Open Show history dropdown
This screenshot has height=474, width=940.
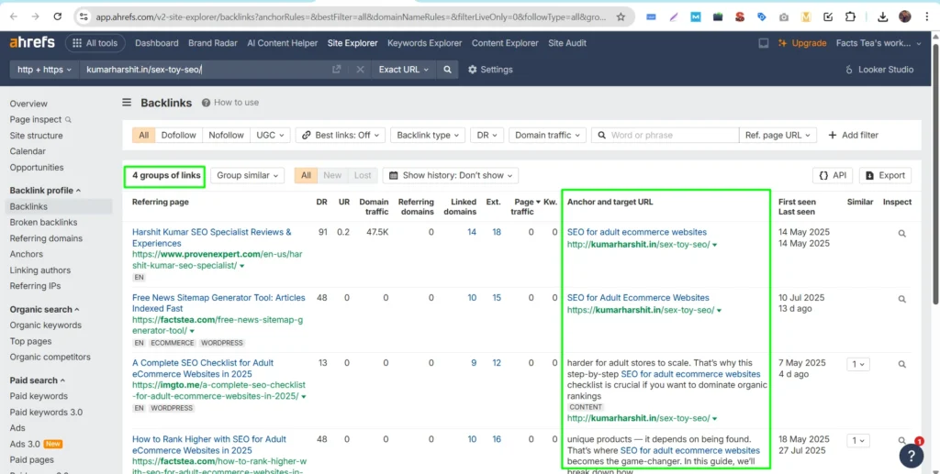(x=450, y=175)
